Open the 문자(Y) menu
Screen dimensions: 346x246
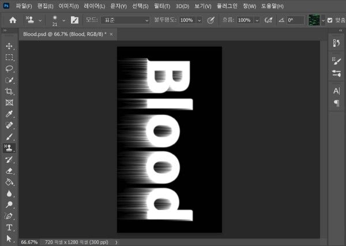[118, 6]
